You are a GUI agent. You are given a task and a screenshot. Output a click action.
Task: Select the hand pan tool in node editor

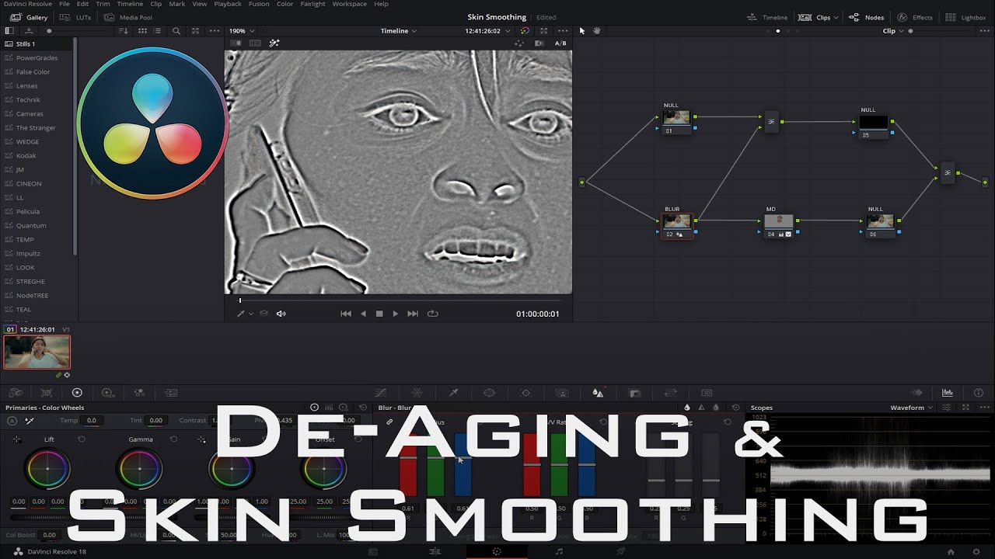(x=597, y=31)
